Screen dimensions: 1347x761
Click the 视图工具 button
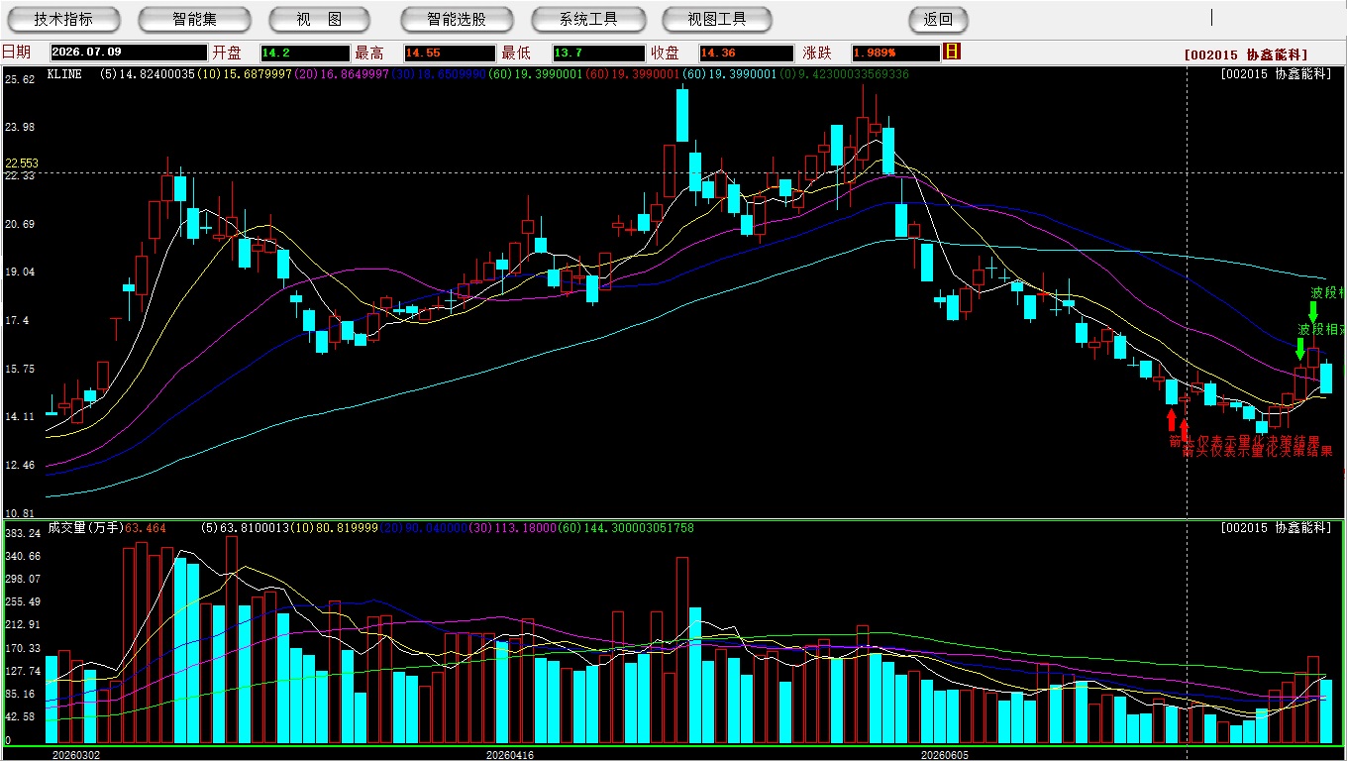point(717,19)
